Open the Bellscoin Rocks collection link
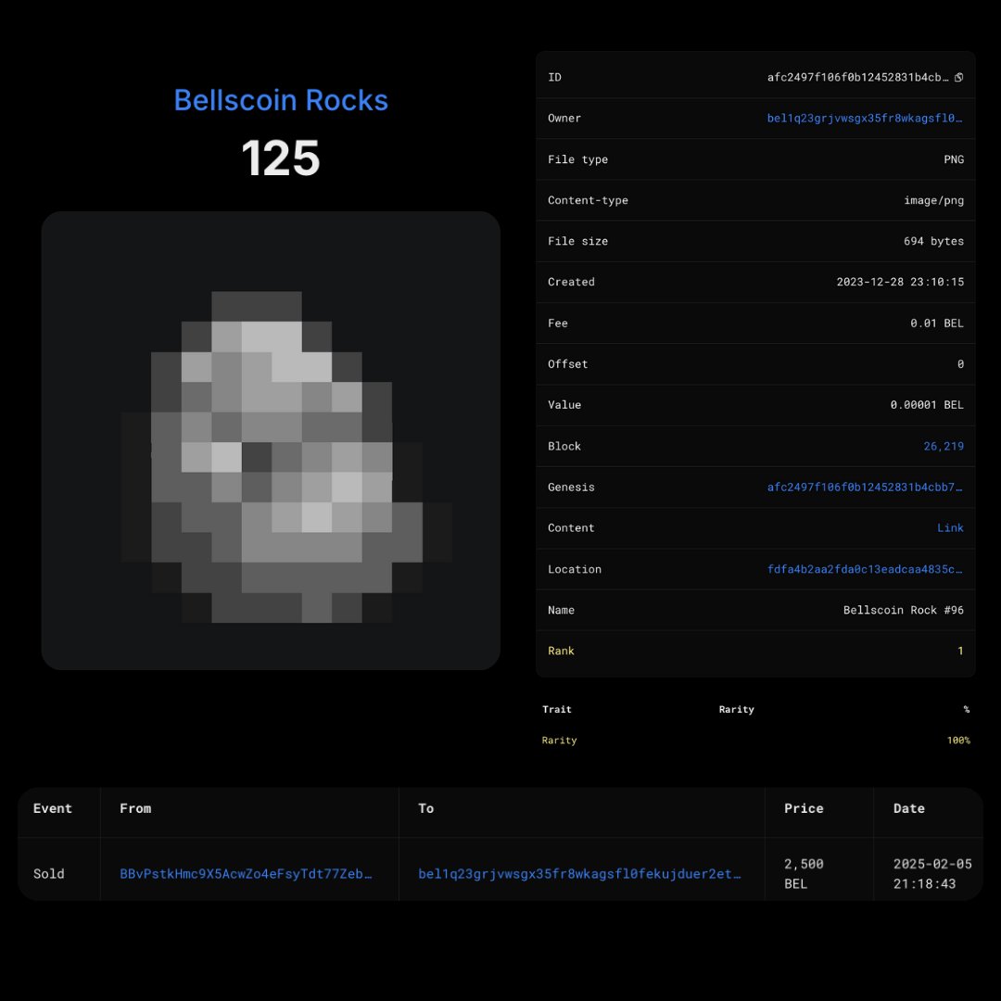The image size is (1001, 1001). [x=281, y=100]
